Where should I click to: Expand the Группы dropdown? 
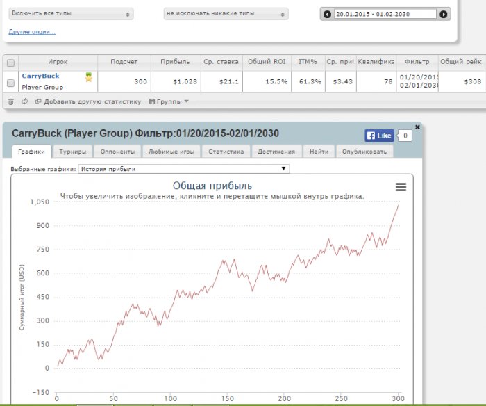point(169,101)
